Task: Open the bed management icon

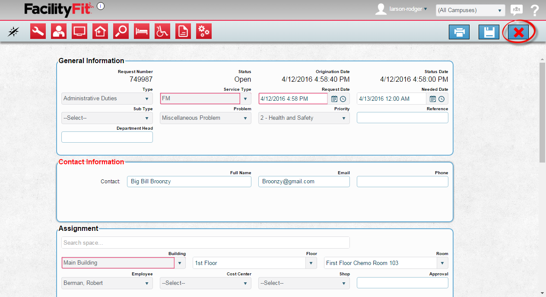Action: tap(142, 32)
